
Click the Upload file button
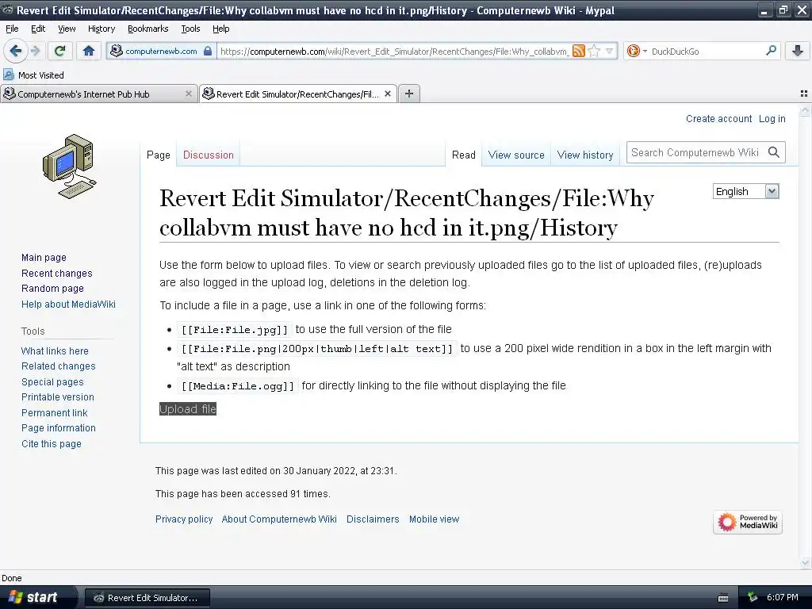point(187,408)
